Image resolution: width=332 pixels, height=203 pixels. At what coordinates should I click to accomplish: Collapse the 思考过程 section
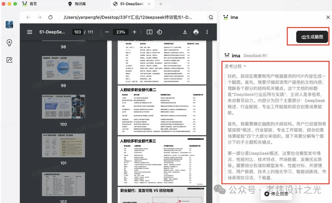[x=235, y=66]
